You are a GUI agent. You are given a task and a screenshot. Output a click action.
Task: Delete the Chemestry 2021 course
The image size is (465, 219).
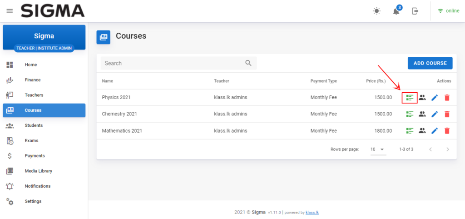[x=447, y=114]
